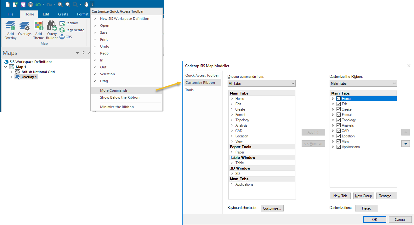Click the New SIS Workspace Definition toolbar icon
The image size is (414, 225).
point(8,4)
